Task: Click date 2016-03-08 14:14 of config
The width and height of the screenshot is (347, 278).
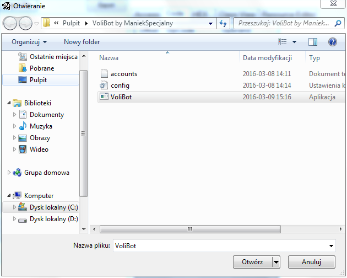Action: pos(267,85)
